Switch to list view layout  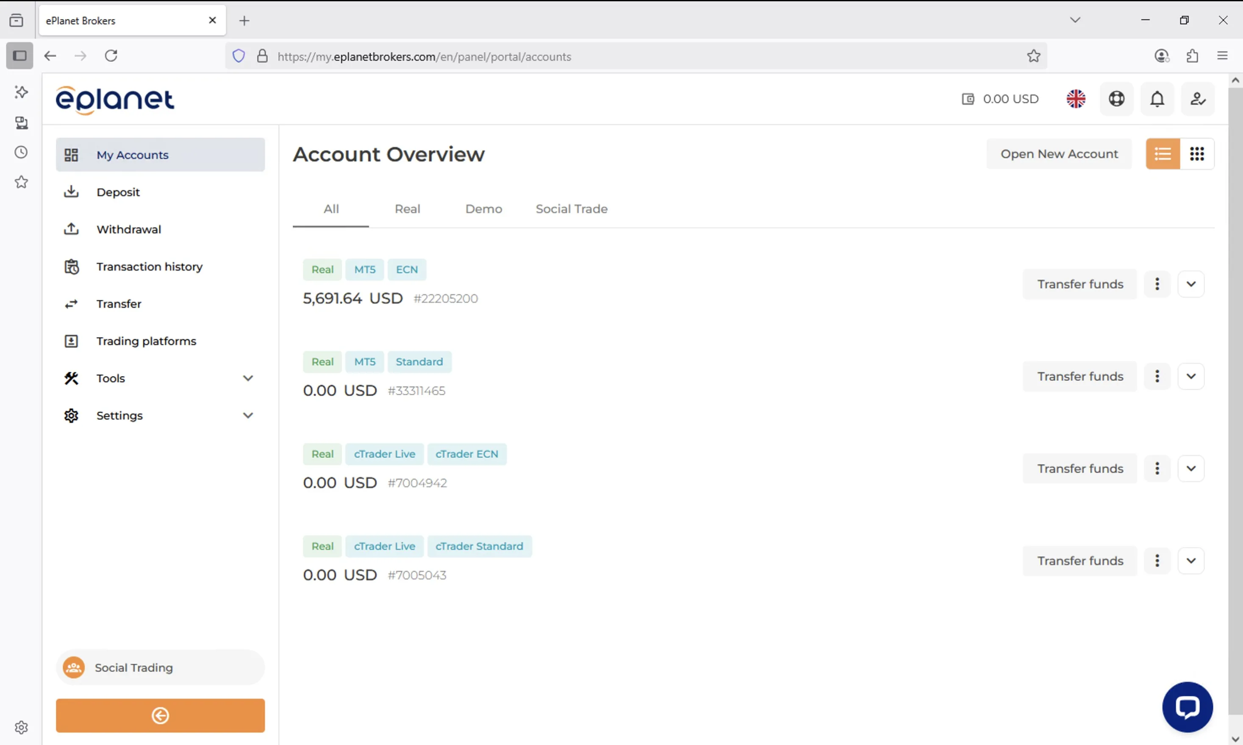point(1162,153)
